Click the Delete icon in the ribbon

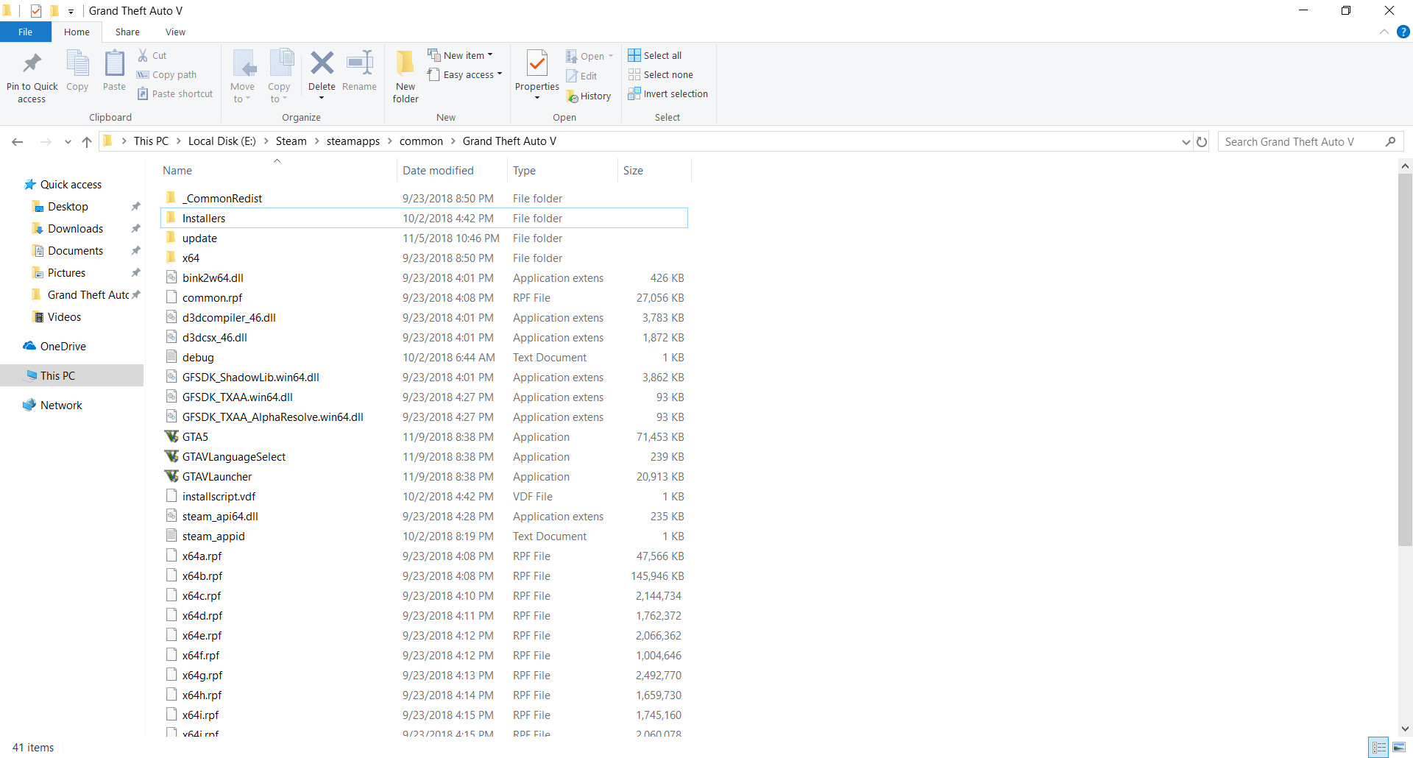tap(322, 65)
